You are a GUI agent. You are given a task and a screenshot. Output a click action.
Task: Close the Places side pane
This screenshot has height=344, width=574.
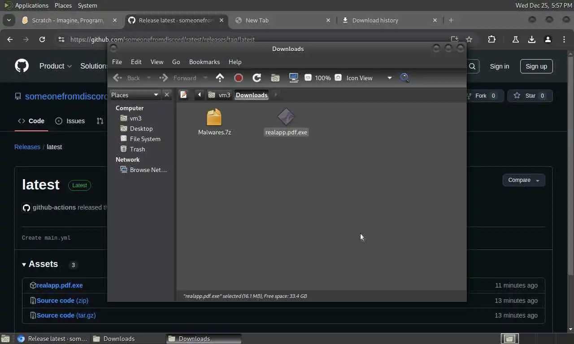click(x=167, y=95)
